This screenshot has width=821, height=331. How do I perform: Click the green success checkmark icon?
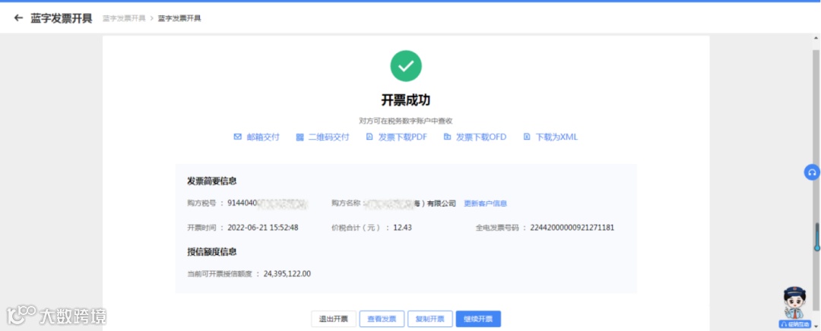[x=406, y=66]
